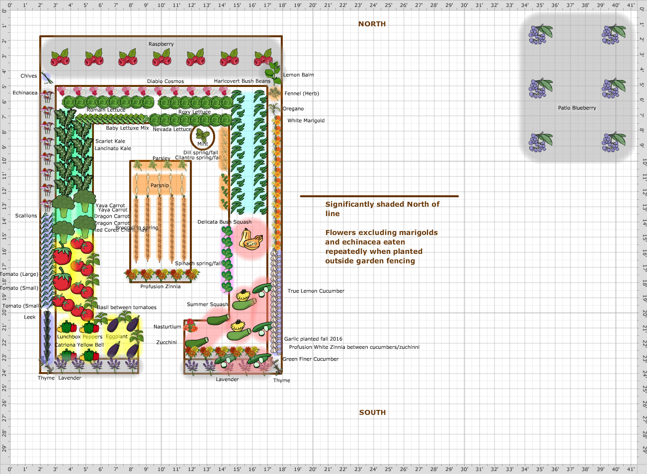Click the Significantly shaded North of line note
Screen dimensions: 647x474
pyautogui.click(x=382, y=209)
